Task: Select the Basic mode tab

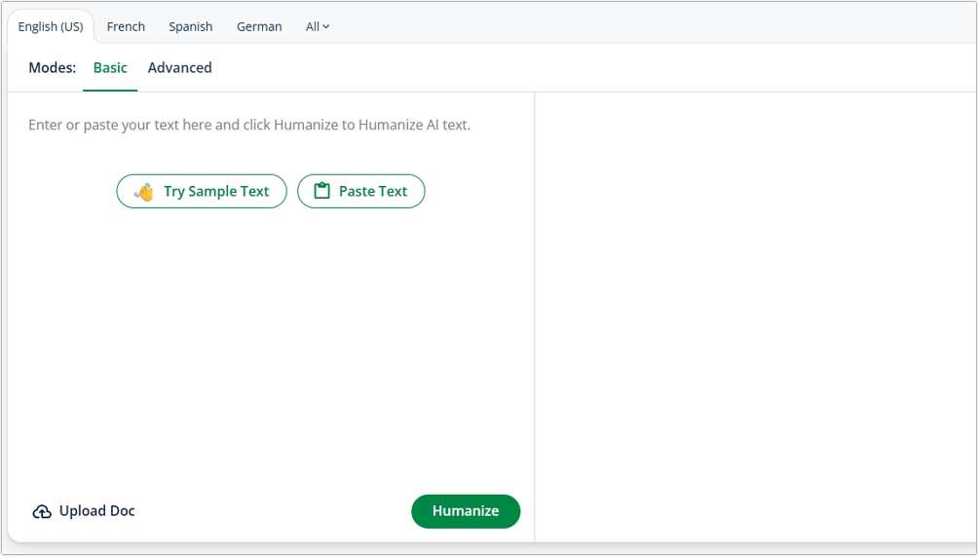Action: click(110, 68)
